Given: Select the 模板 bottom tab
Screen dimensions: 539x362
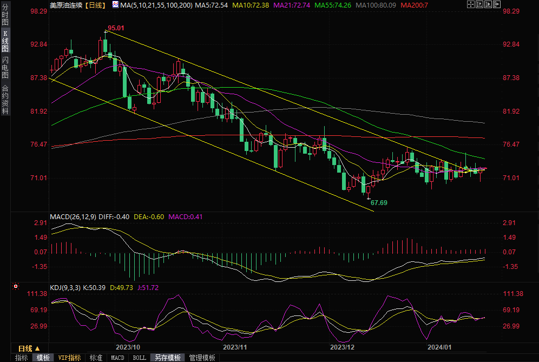Looking at the screenshot, I should tap(43, 358).
